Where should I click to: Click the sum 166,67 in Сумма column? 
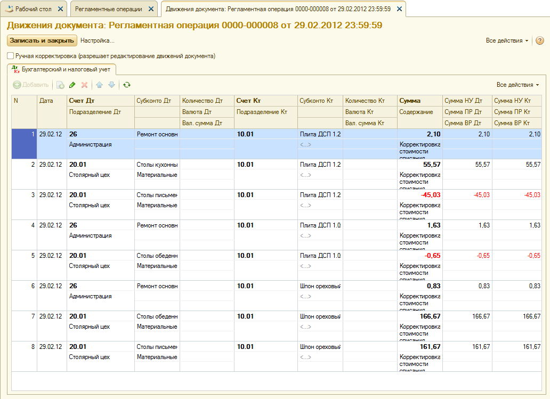[x=430, y=316]
